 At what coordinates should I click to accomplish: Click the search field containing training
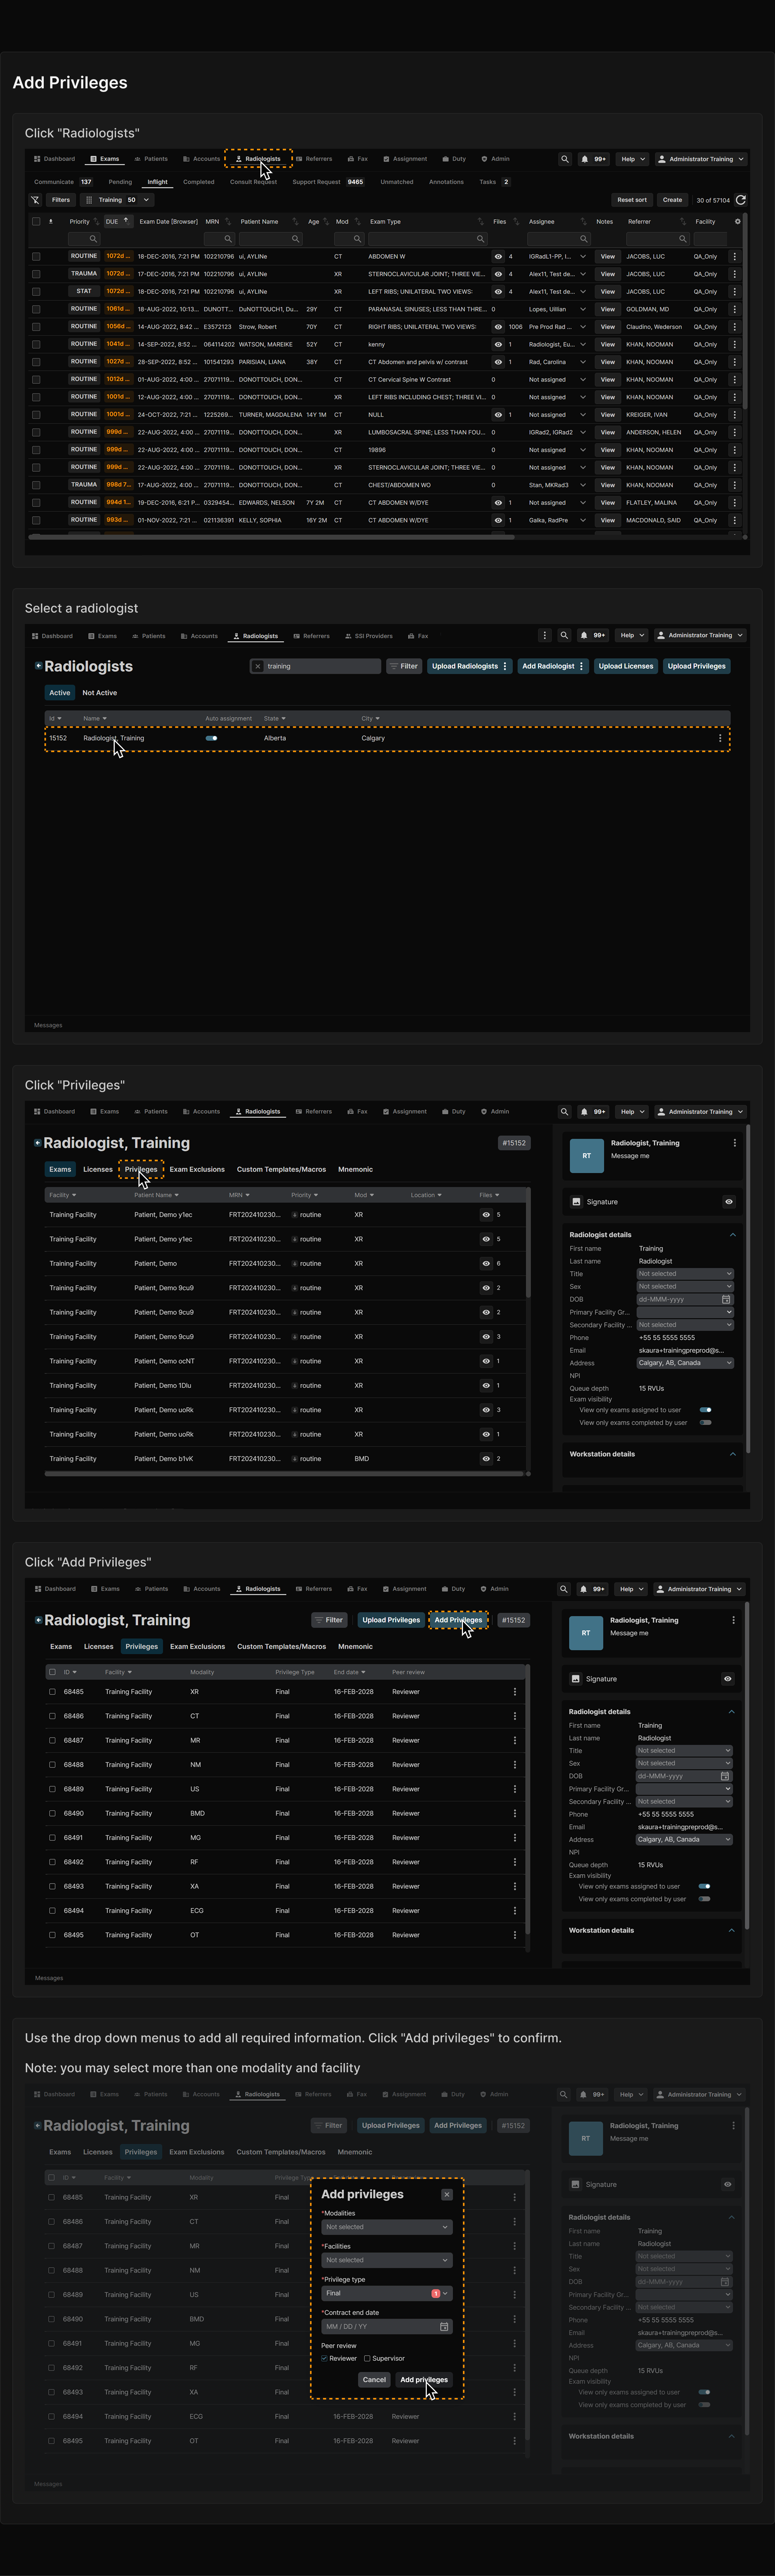click(316, 666)
